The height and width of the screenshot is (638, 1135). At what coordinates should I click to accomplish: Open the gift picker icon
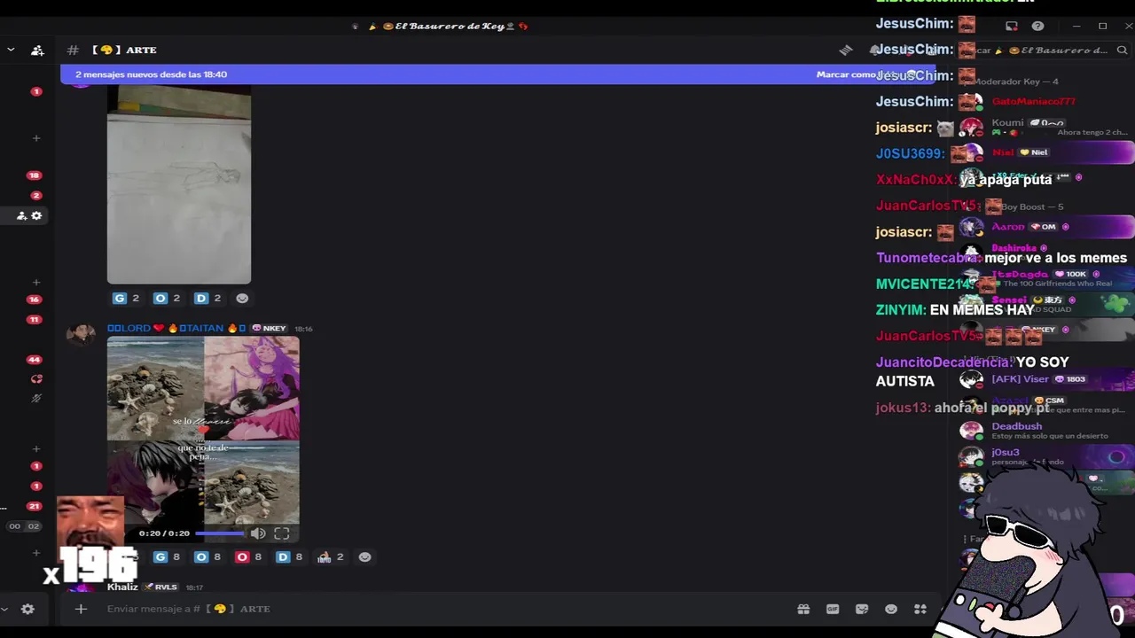pyautogui.click(x=803, y=609)
